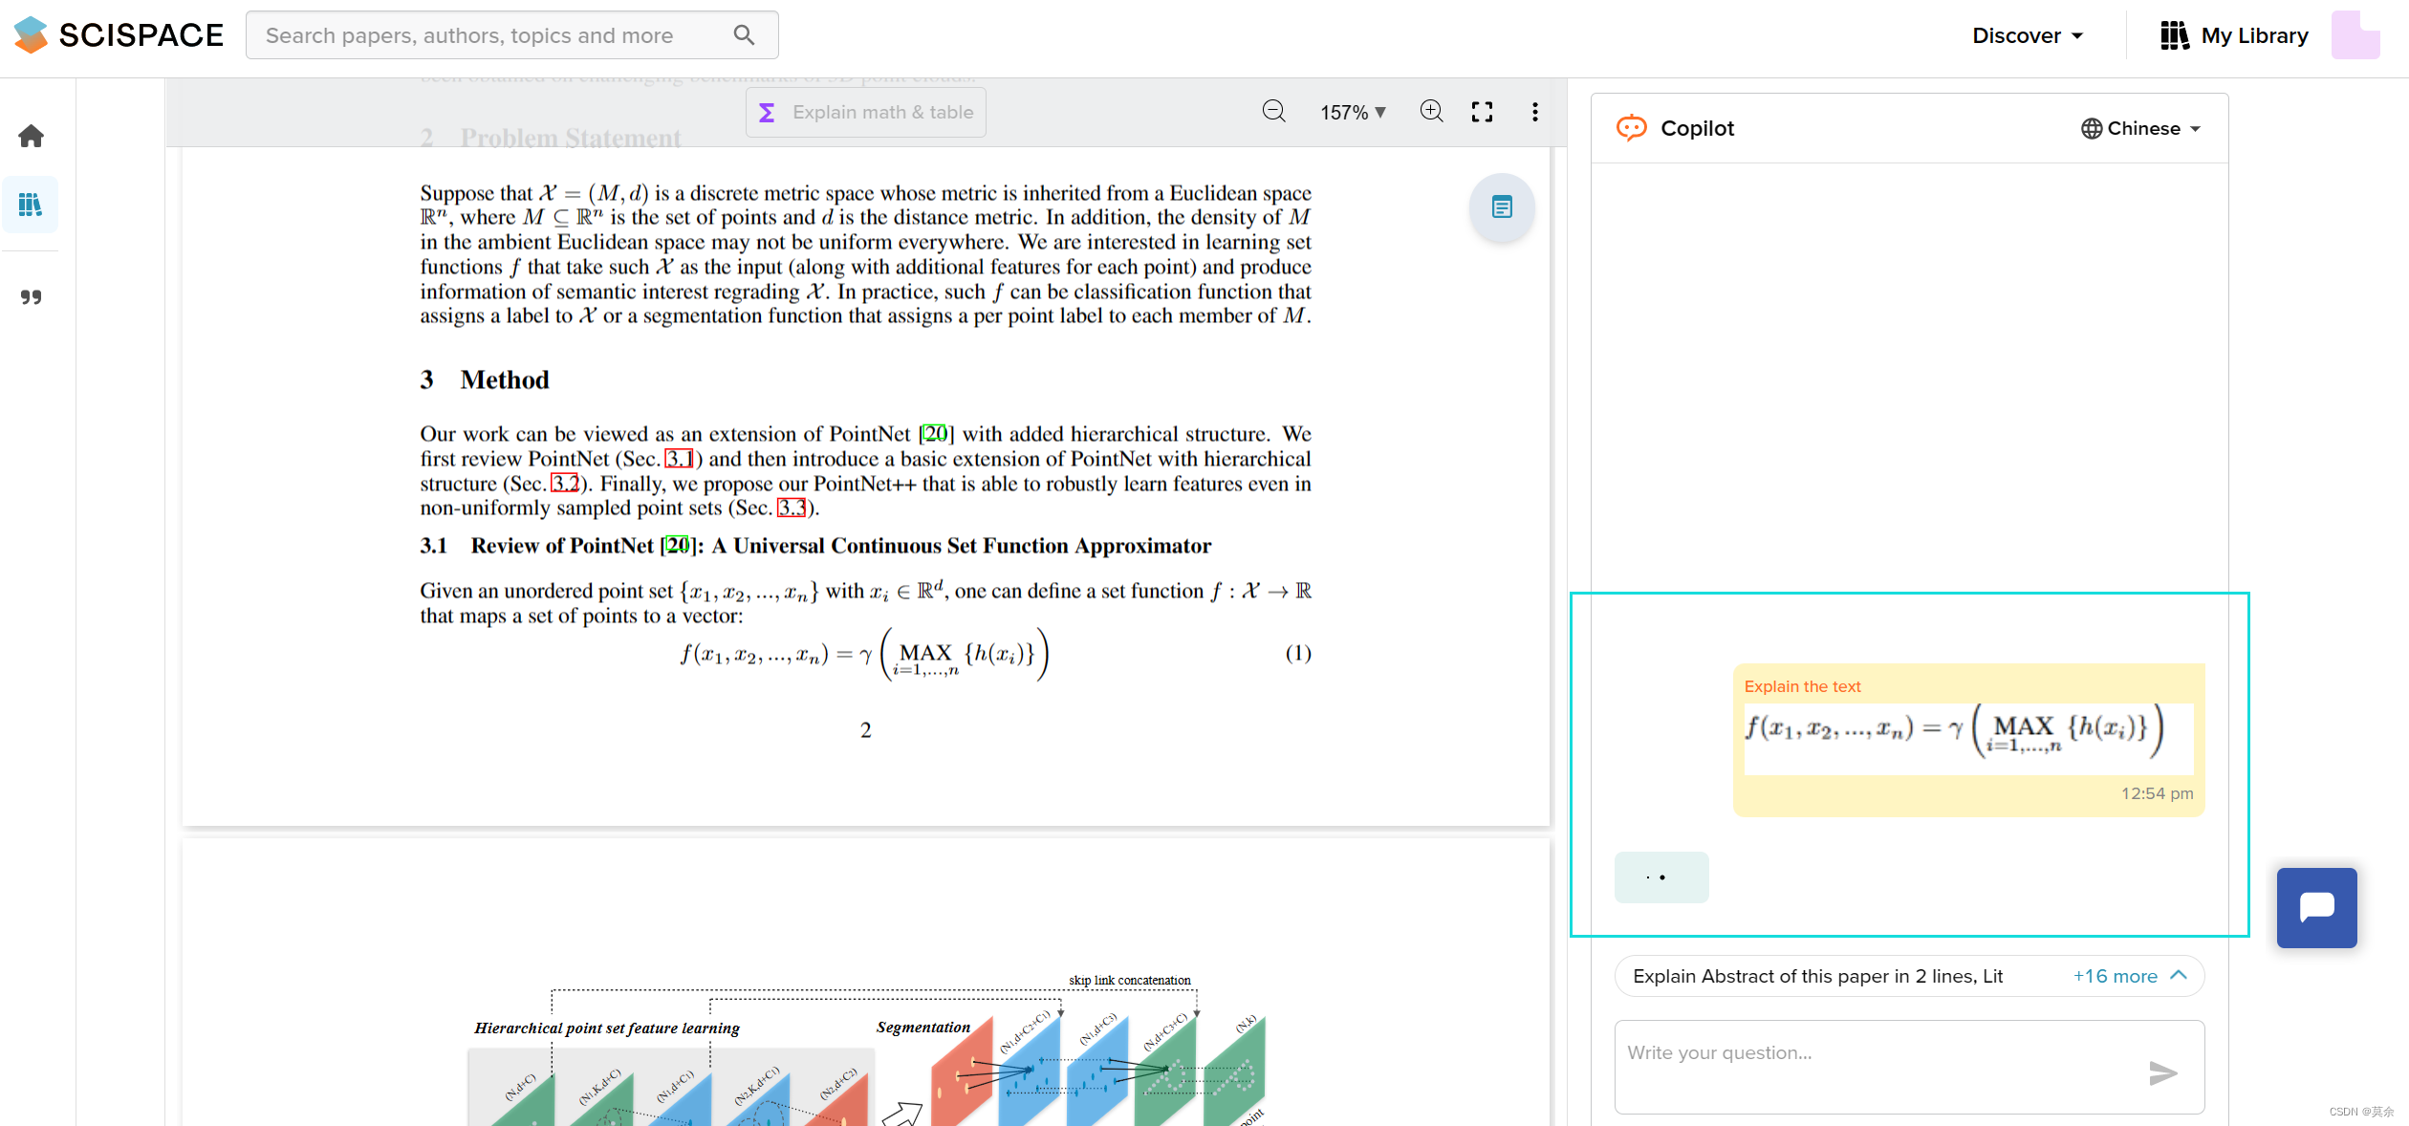This screenshot has height=1126, width=2409.
Task: Open the blue chat support widget
Action: click(2316, 907)
